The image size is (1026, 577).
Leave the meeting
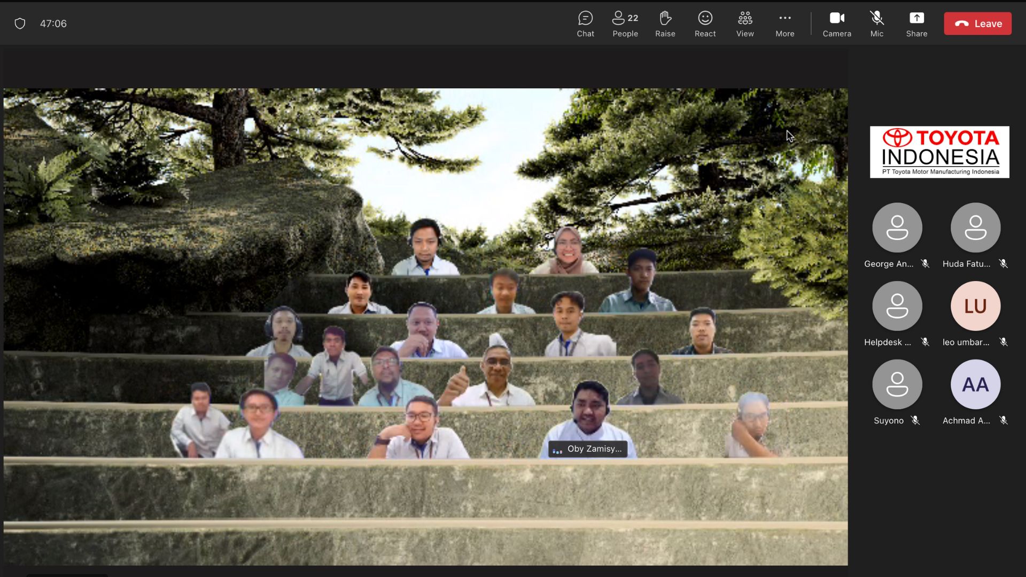click(977, 24)
